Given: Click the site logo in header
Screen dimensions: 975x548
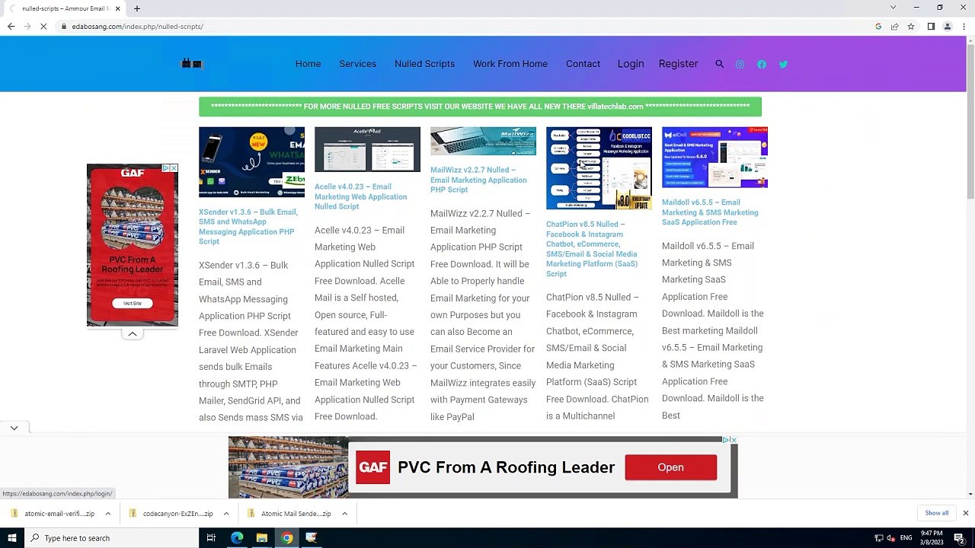Looking at the screenshot, I should click(x=191, y=64).
